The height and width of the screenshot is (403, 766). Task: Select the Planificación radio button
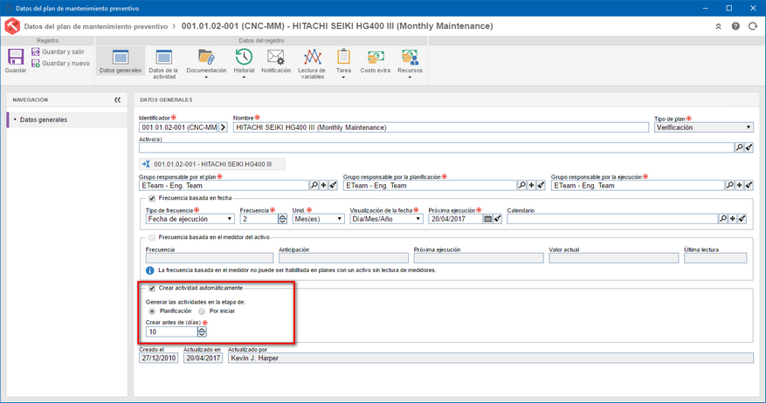(x=152, y=311)
